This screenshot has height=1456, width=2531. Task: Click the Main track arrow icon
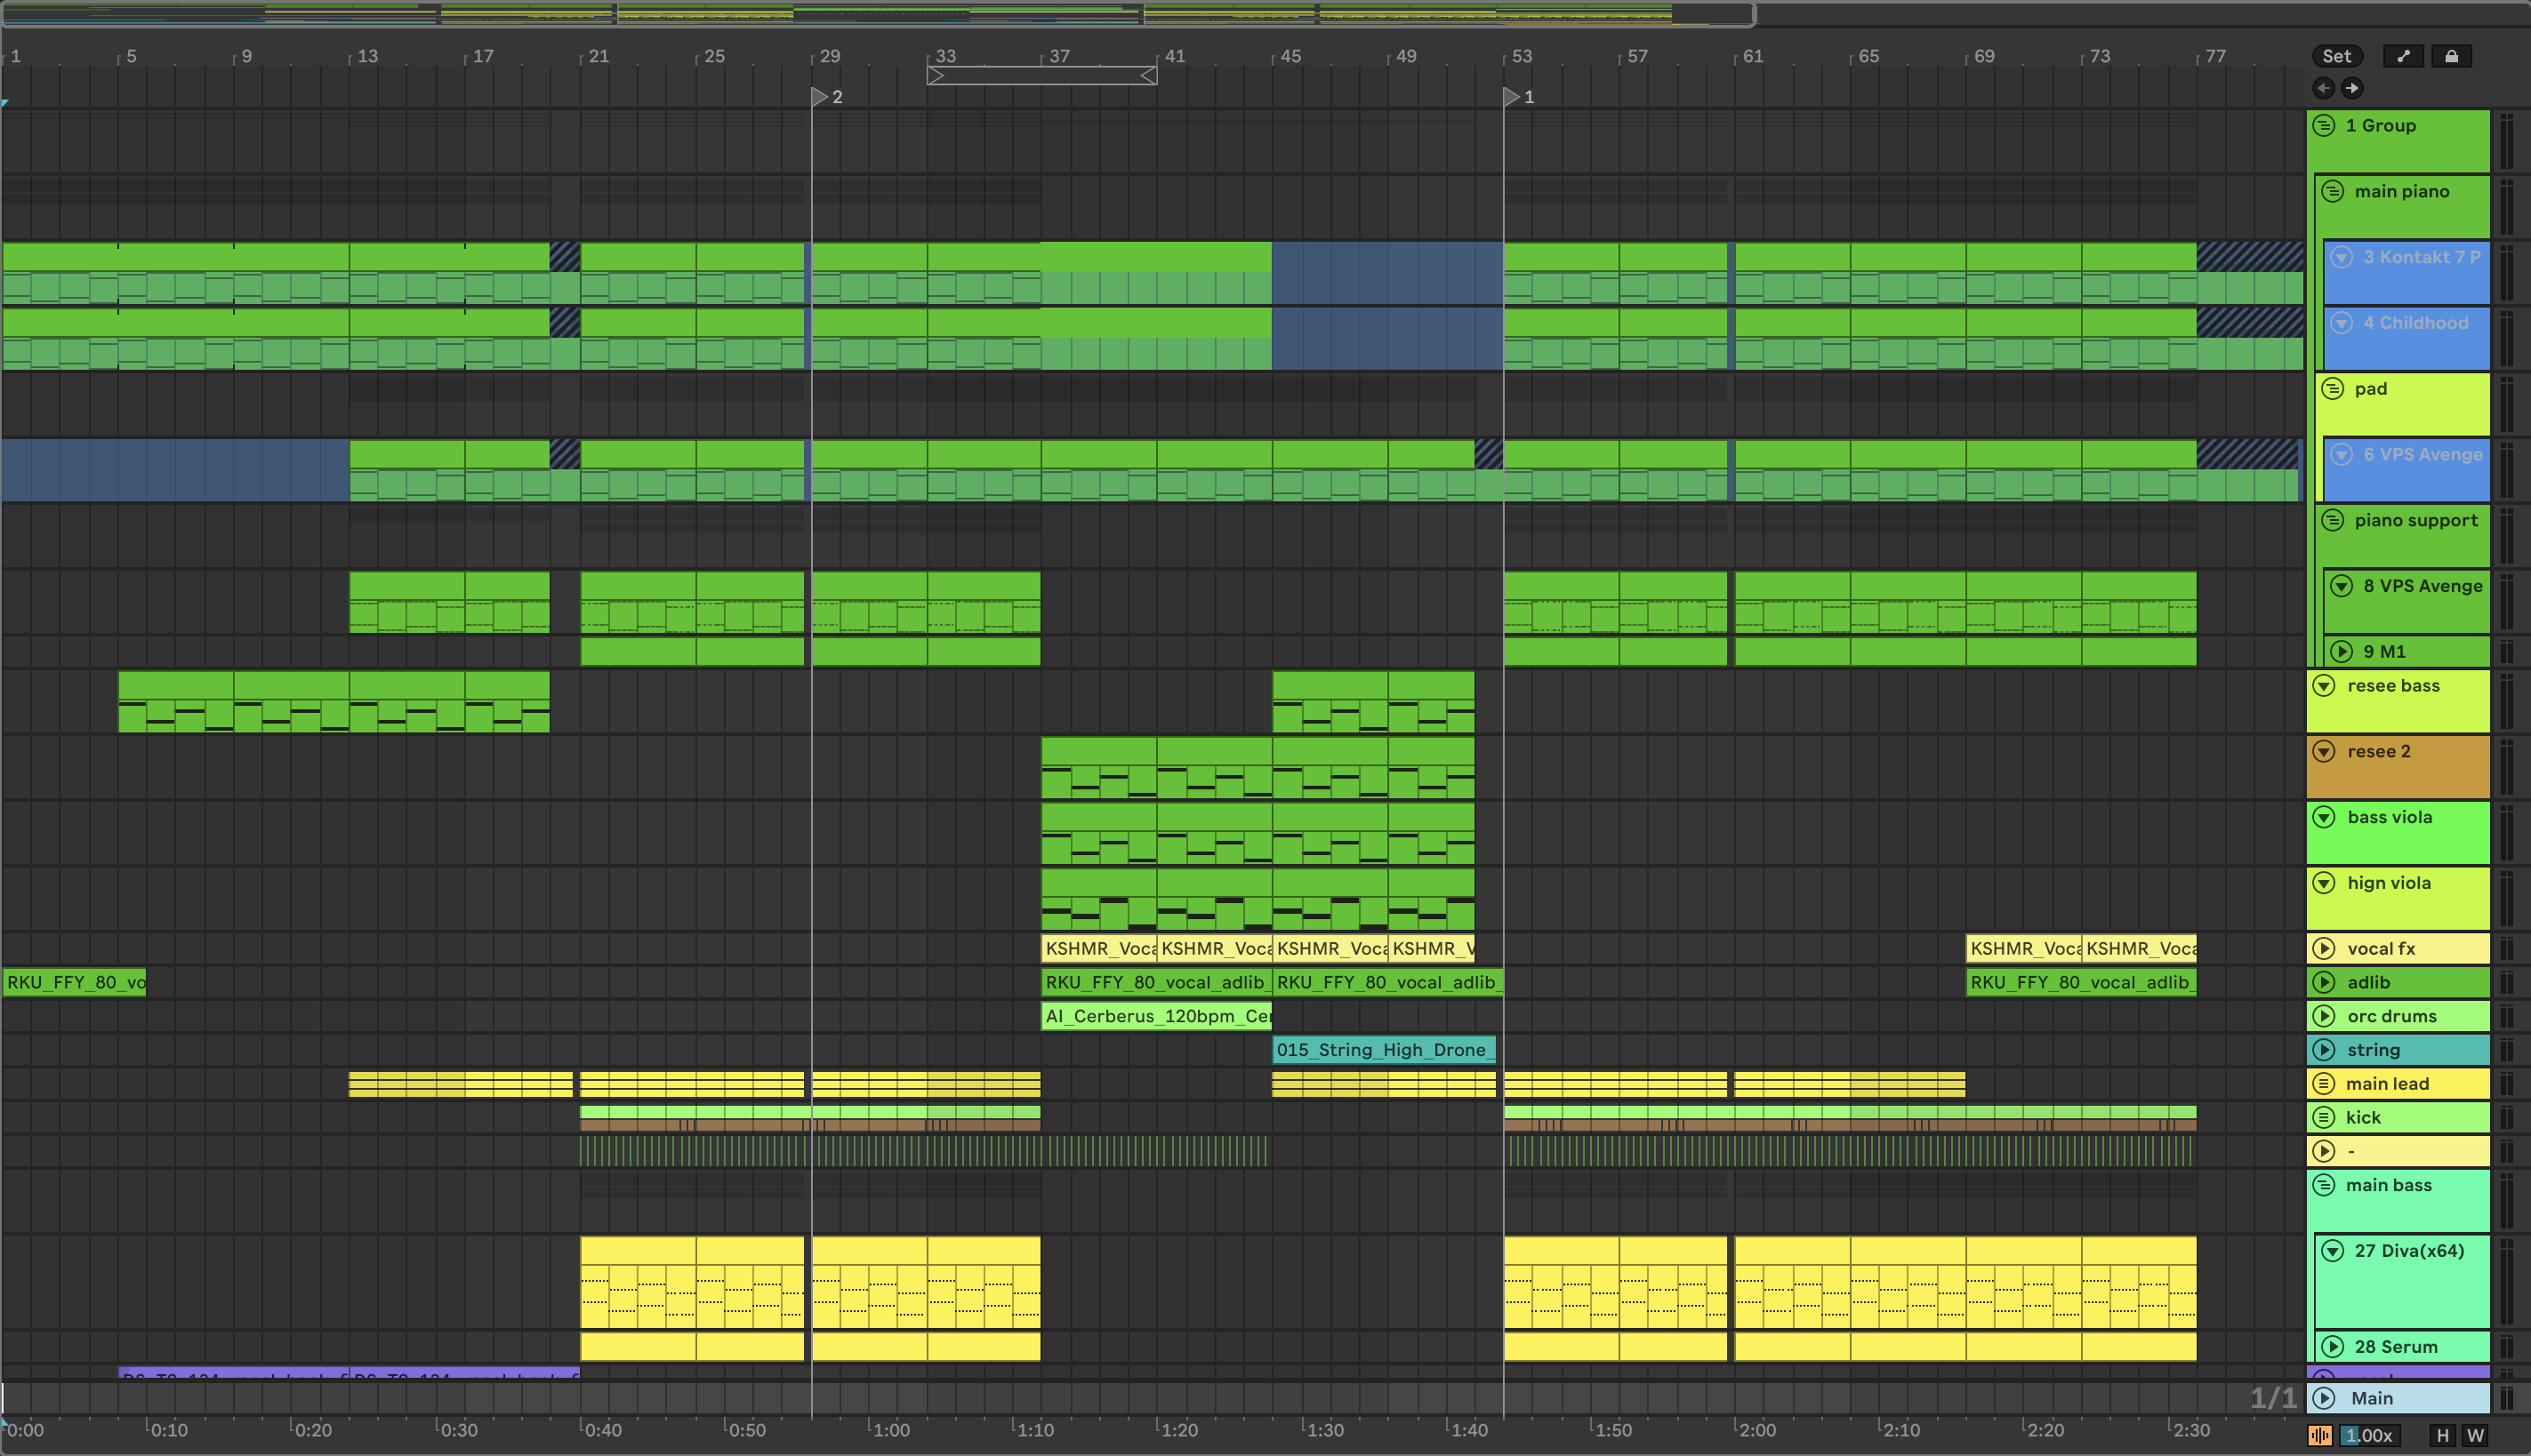point(2325,1398)
